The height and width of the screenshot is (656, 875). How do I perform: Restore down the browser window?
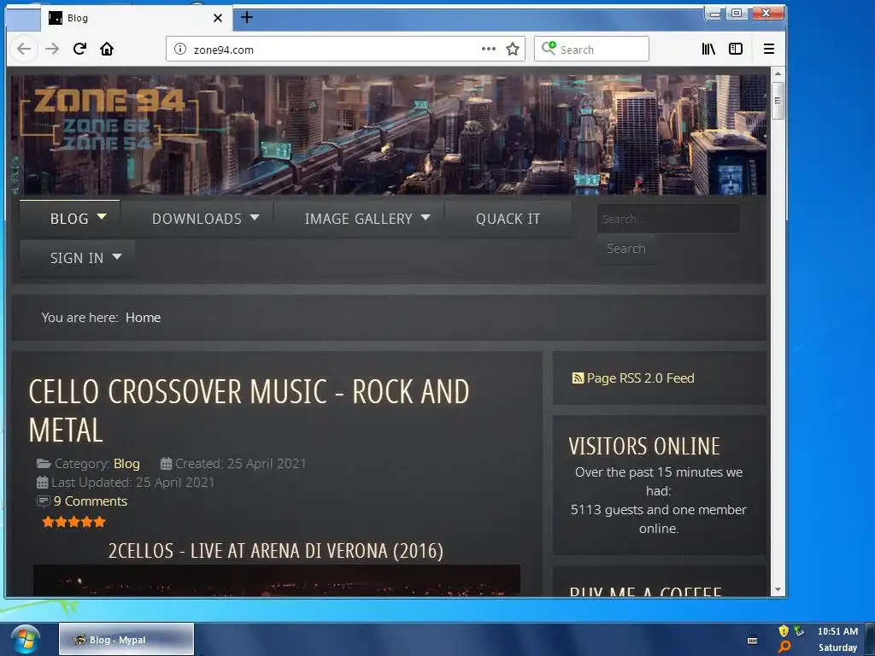737,14
